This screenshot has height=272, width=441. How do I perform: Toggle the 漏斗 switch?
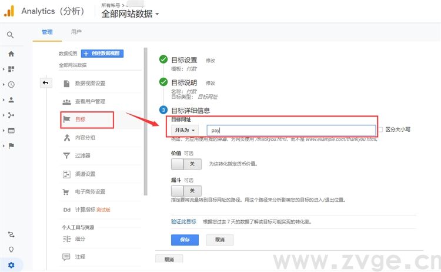click(186, 191)
